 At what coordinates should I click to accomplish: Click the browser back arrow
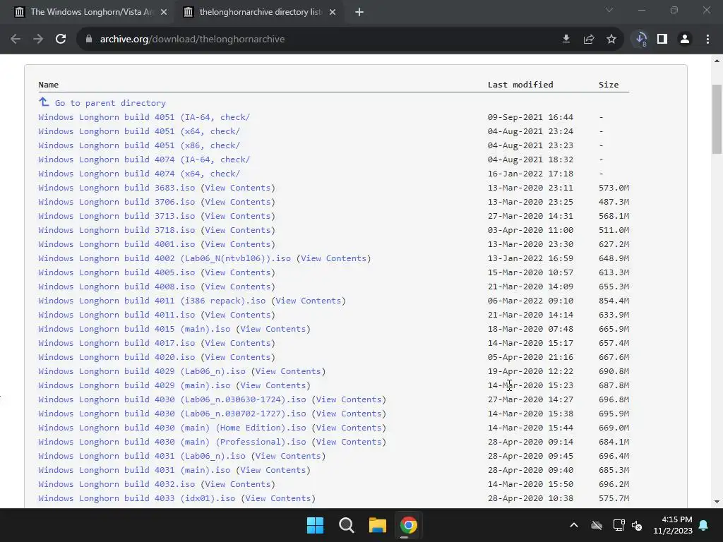(16, 40)
